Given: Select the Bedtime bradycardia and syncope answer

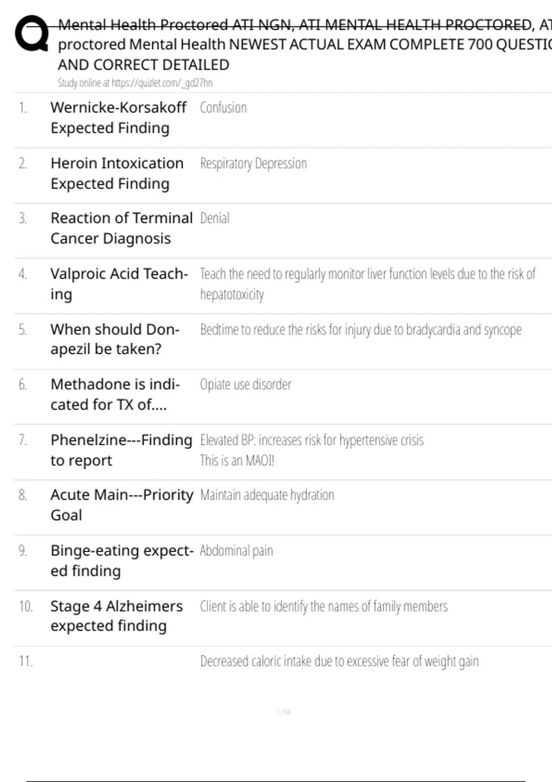Looking at the screenshot, I should [361, 330].
